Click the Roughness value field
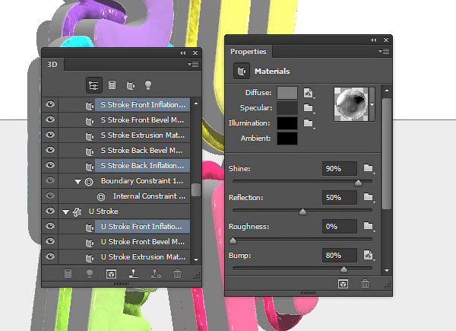This screenshot has width=456, height=331. point(340,227)
